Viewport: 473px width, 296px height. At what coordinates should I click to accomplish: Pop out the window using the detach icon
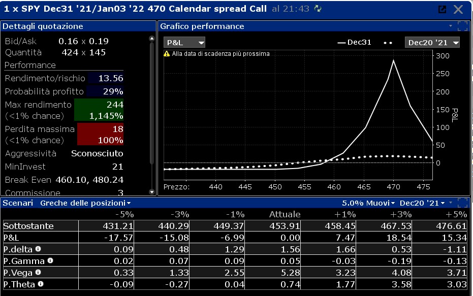click(442, 9)
